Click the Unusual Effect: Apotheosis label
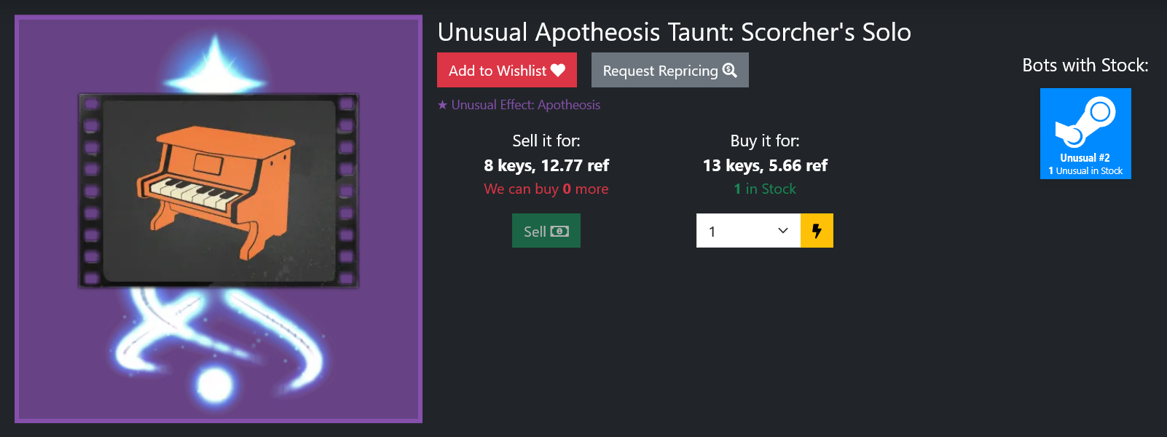This screenshot has width=1167, height=437. [525, 105]
